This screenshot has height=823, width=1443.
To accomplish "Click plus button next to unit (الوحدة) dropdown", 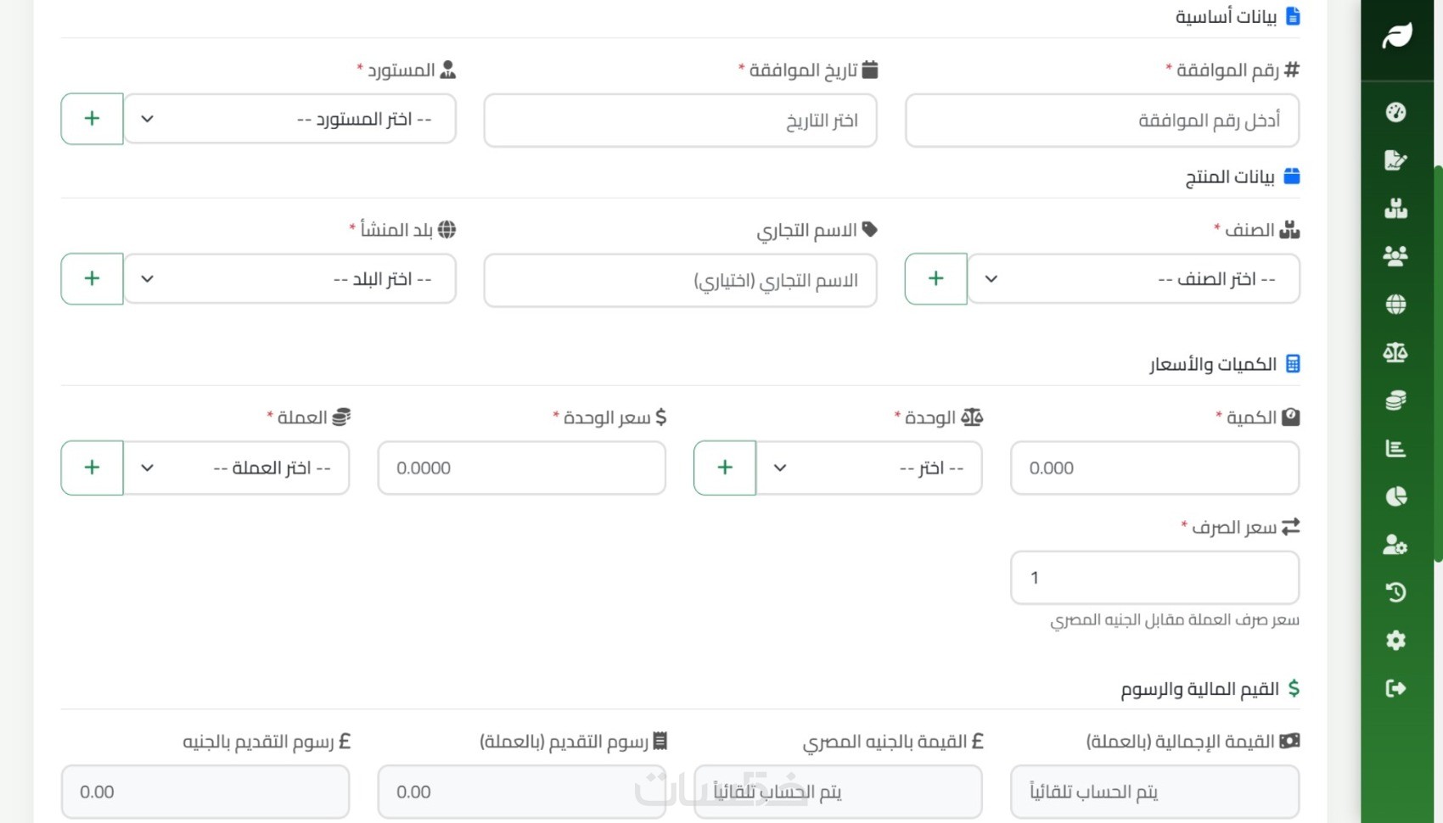I will (x=724, y=467).
